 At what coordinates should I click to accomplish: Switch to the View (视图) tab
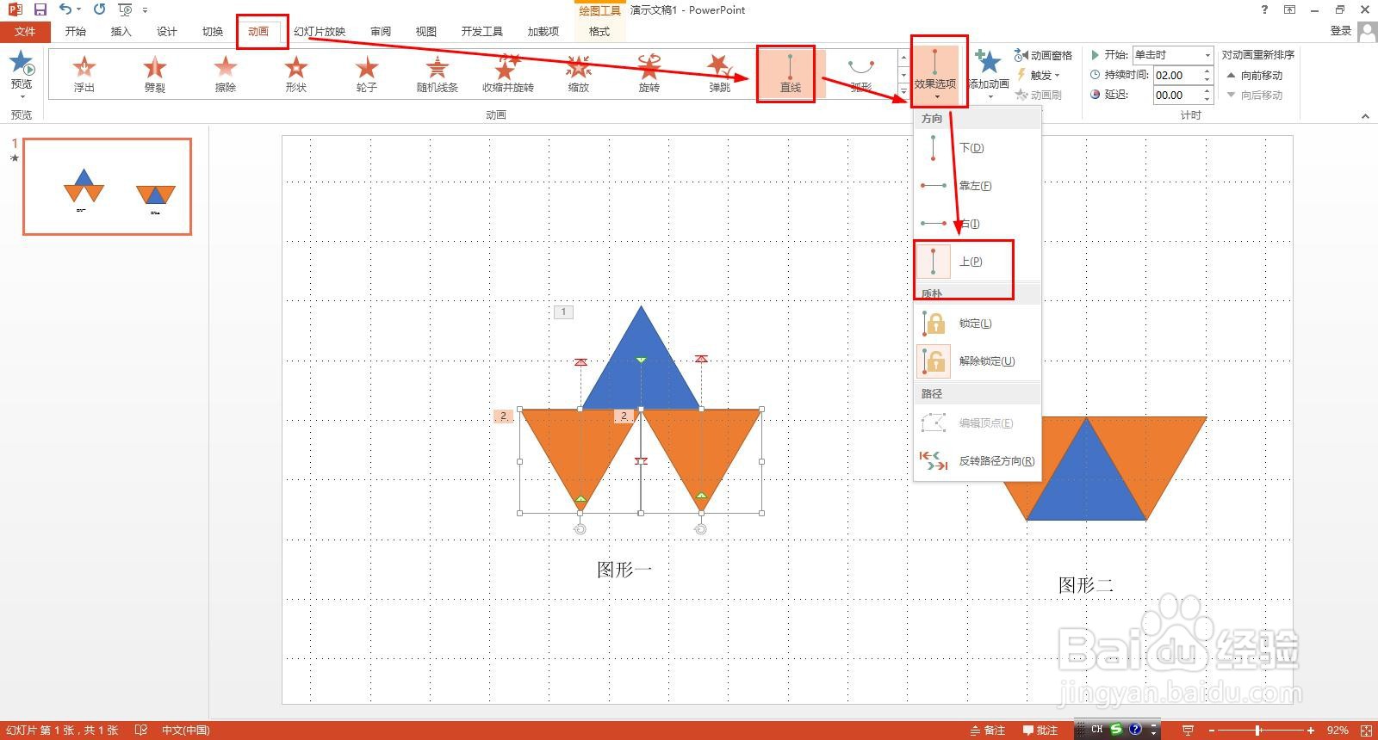(426, 31)
